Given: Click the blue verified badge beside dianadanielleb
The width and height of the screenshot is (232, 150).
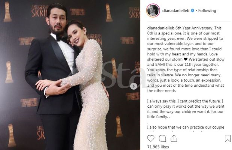Looking at the screenshot, I should [x=192, y=10].
